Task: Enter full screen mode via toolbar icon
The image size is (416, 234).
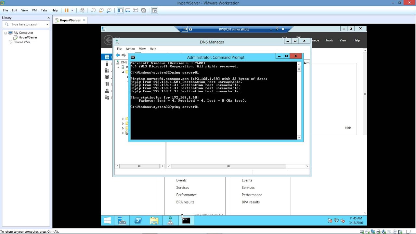Action: (x=136, y=10)
